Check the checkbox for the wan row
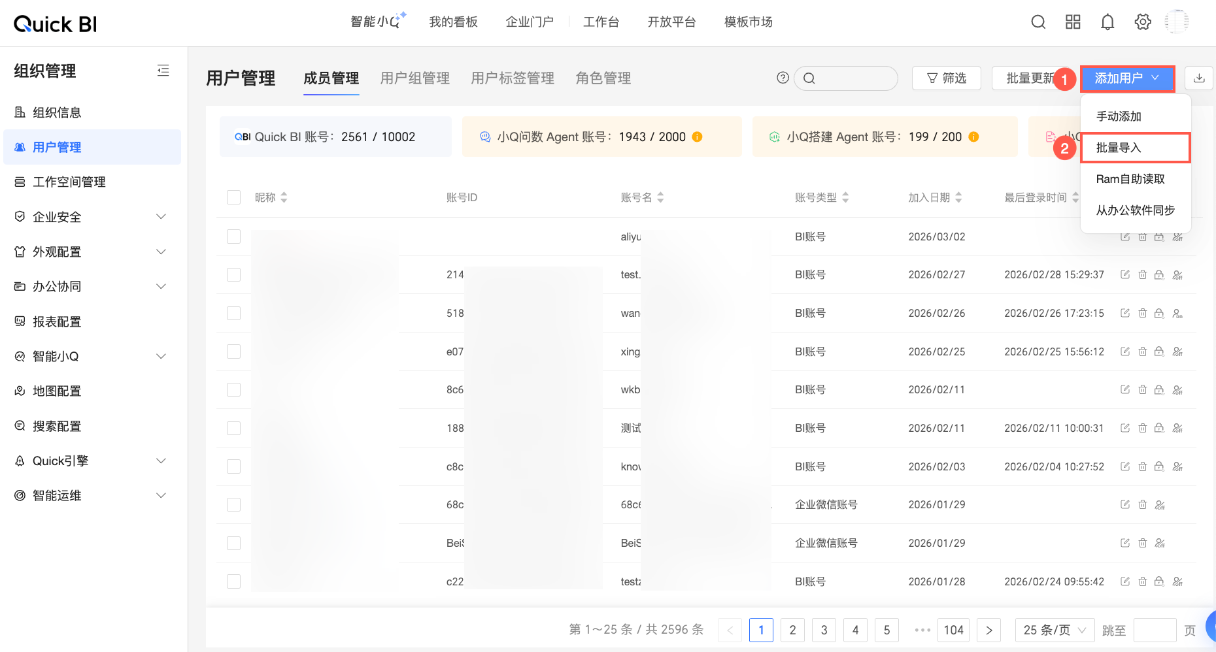Viewport: 1216px width, 652px height. click(233, 314)
